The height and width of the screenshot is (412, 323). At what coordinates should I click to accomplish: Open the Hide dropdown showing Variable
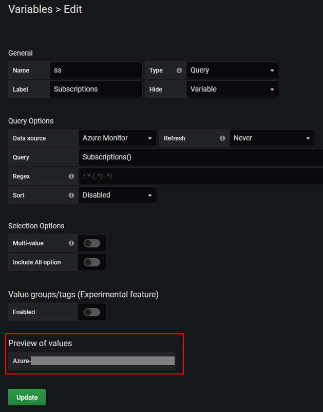coord(233,89)
